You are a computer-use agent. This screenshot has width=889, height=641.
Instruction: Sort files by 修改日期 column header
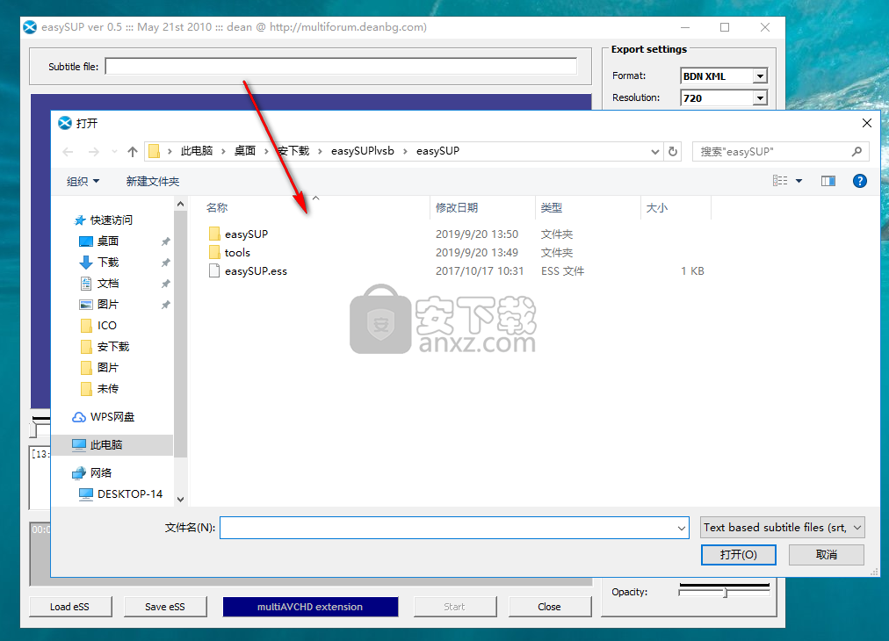[457, 208]
